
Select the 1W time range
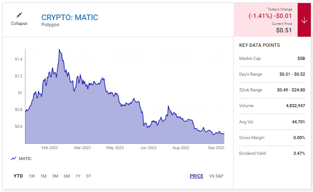coord(32,176)
